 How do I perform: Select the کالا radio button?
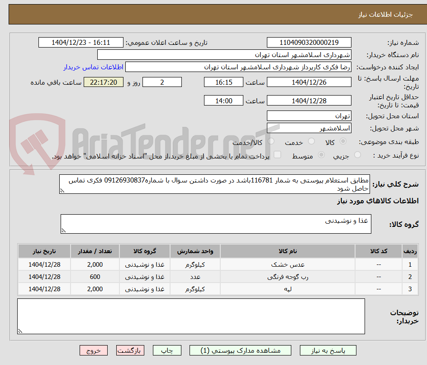(x=343, y=141)
